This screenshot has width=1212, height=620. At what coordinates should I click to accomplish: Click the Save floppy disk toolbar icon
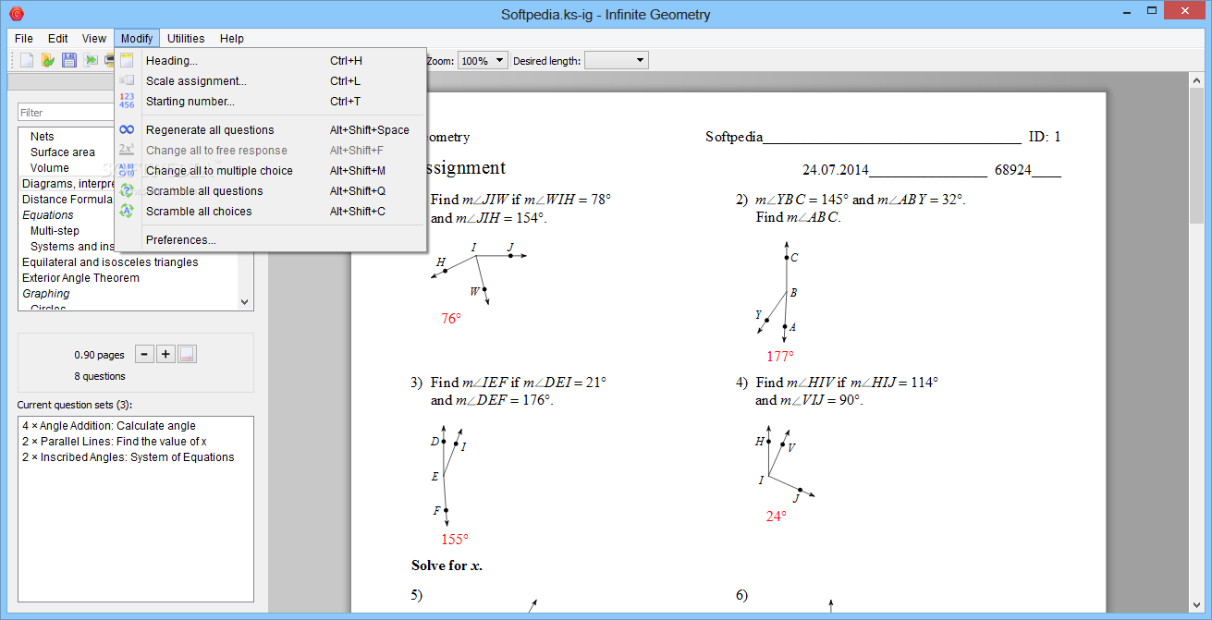point(69,60)
